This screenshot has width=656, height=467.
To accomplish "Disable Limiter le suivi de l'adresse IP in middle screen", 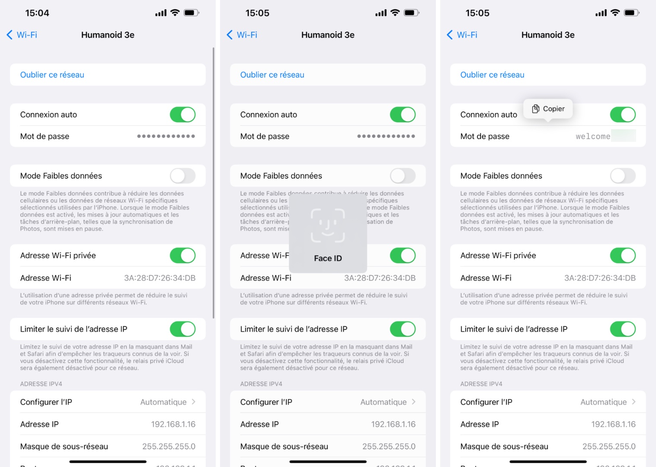I will (x=403, y=329).
